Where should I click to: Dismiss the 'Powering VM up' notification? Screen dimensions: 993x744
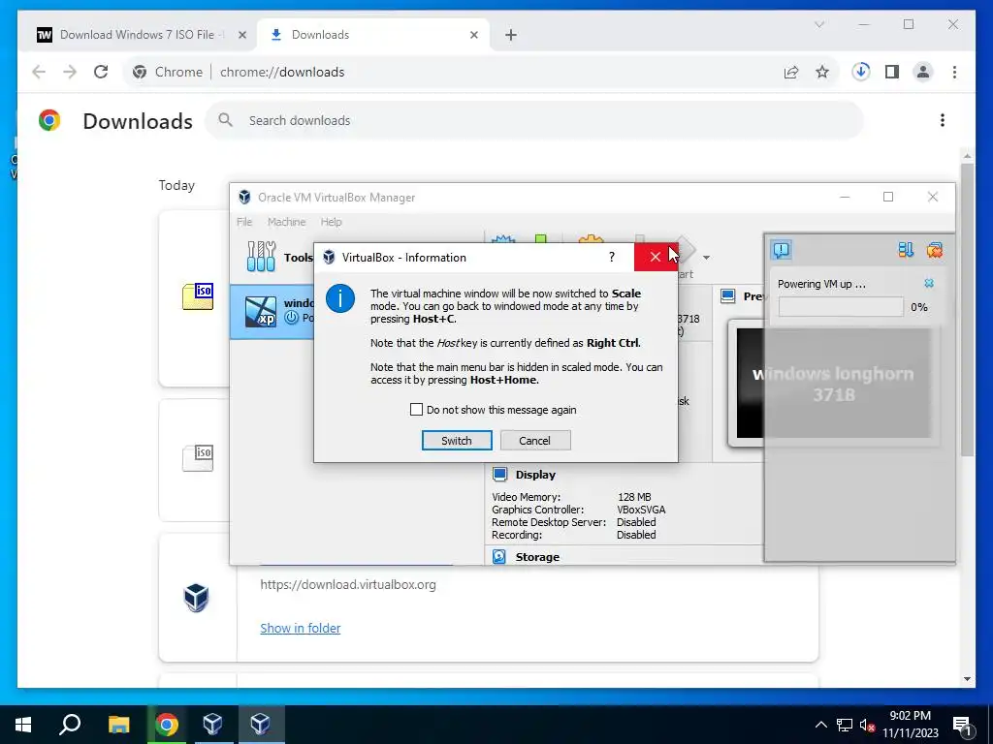[x=928, y=284]
